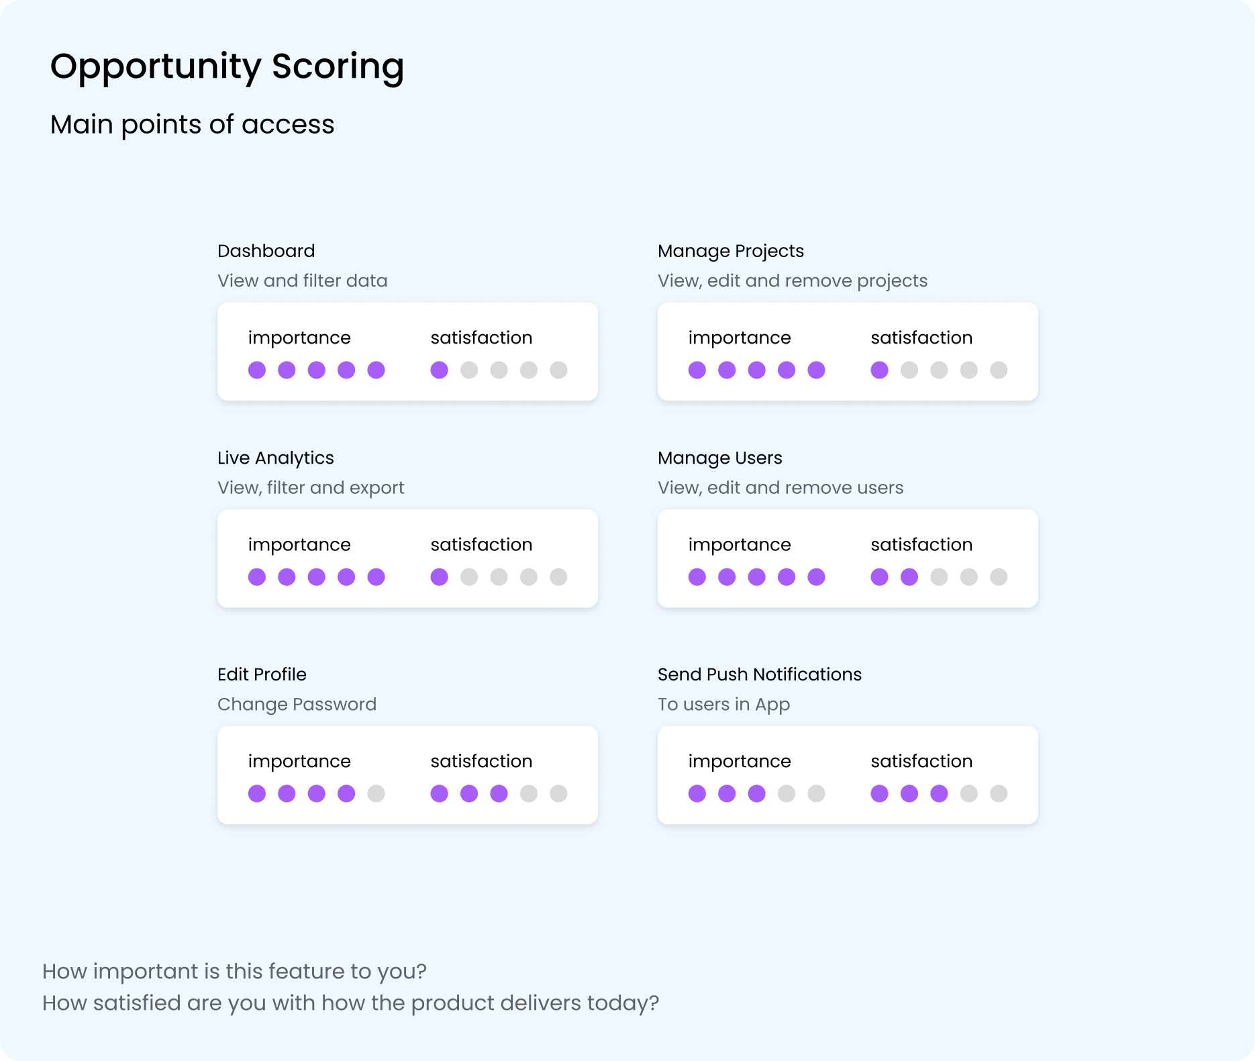Select third satisfaction dot for Send Push Notifications
This screenshot has width=1255, height=1061.
[939, 793]
